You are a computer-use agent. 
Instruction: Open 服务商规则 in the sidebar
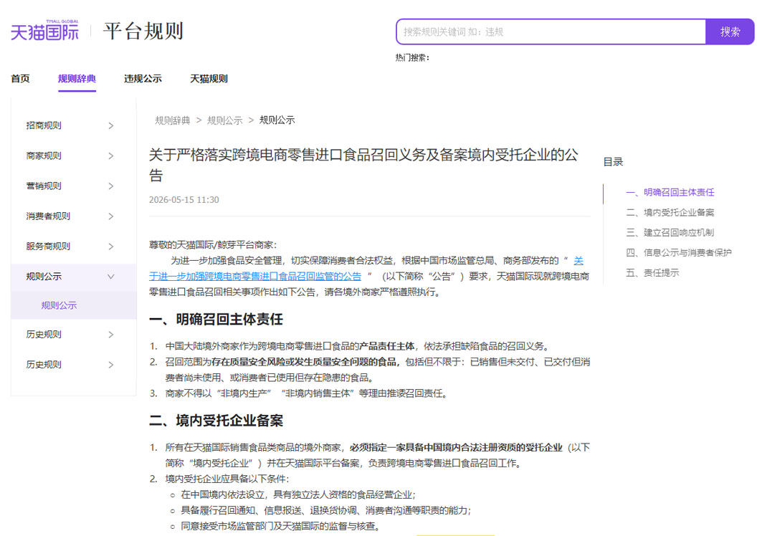(48, 247)
